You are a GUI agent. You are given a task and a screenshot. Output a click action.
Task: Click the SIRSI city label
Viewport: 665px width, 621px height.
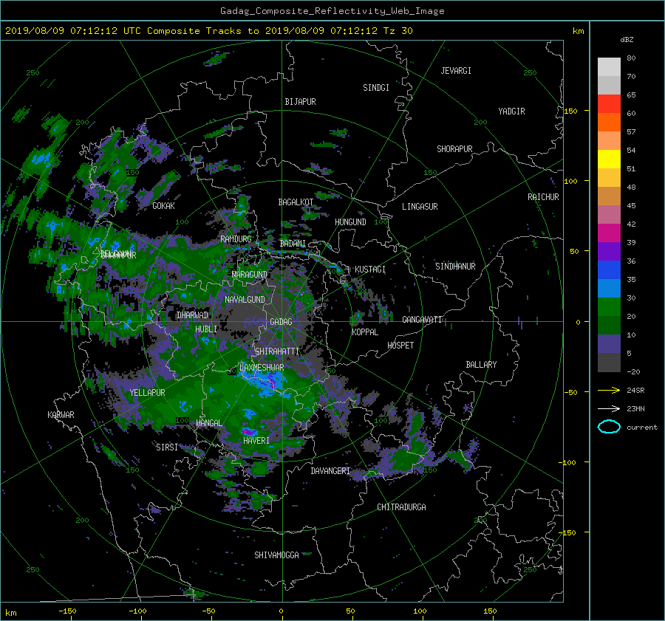(x=167, y=447)
